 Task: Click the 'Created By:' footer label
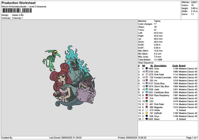(x=7, y=138)
